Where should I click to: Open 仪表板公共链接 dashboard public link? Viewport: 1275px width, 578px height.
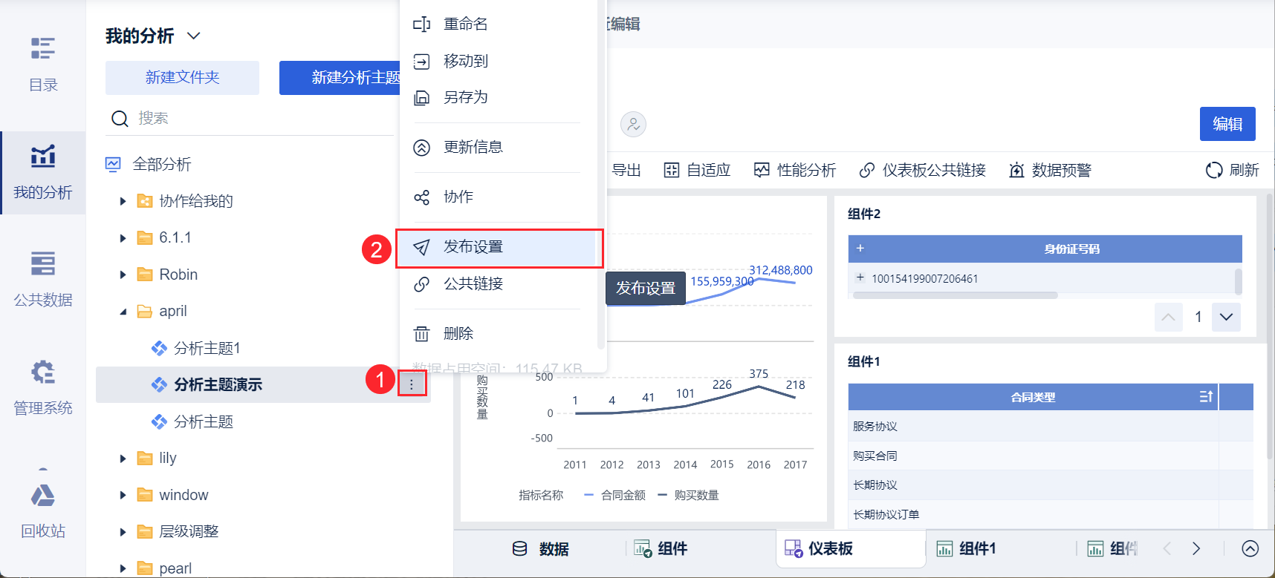922,170
